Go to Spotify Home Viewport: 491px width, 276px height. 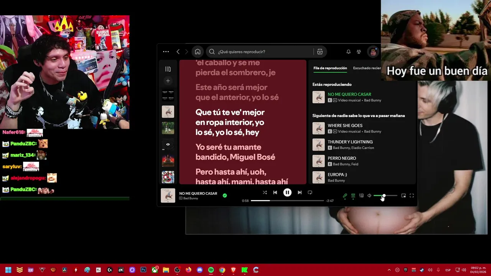point(198,51)
